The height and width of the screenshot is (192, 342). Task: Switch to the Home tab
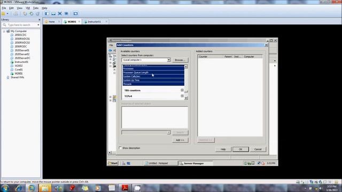(x=52, y=22)
